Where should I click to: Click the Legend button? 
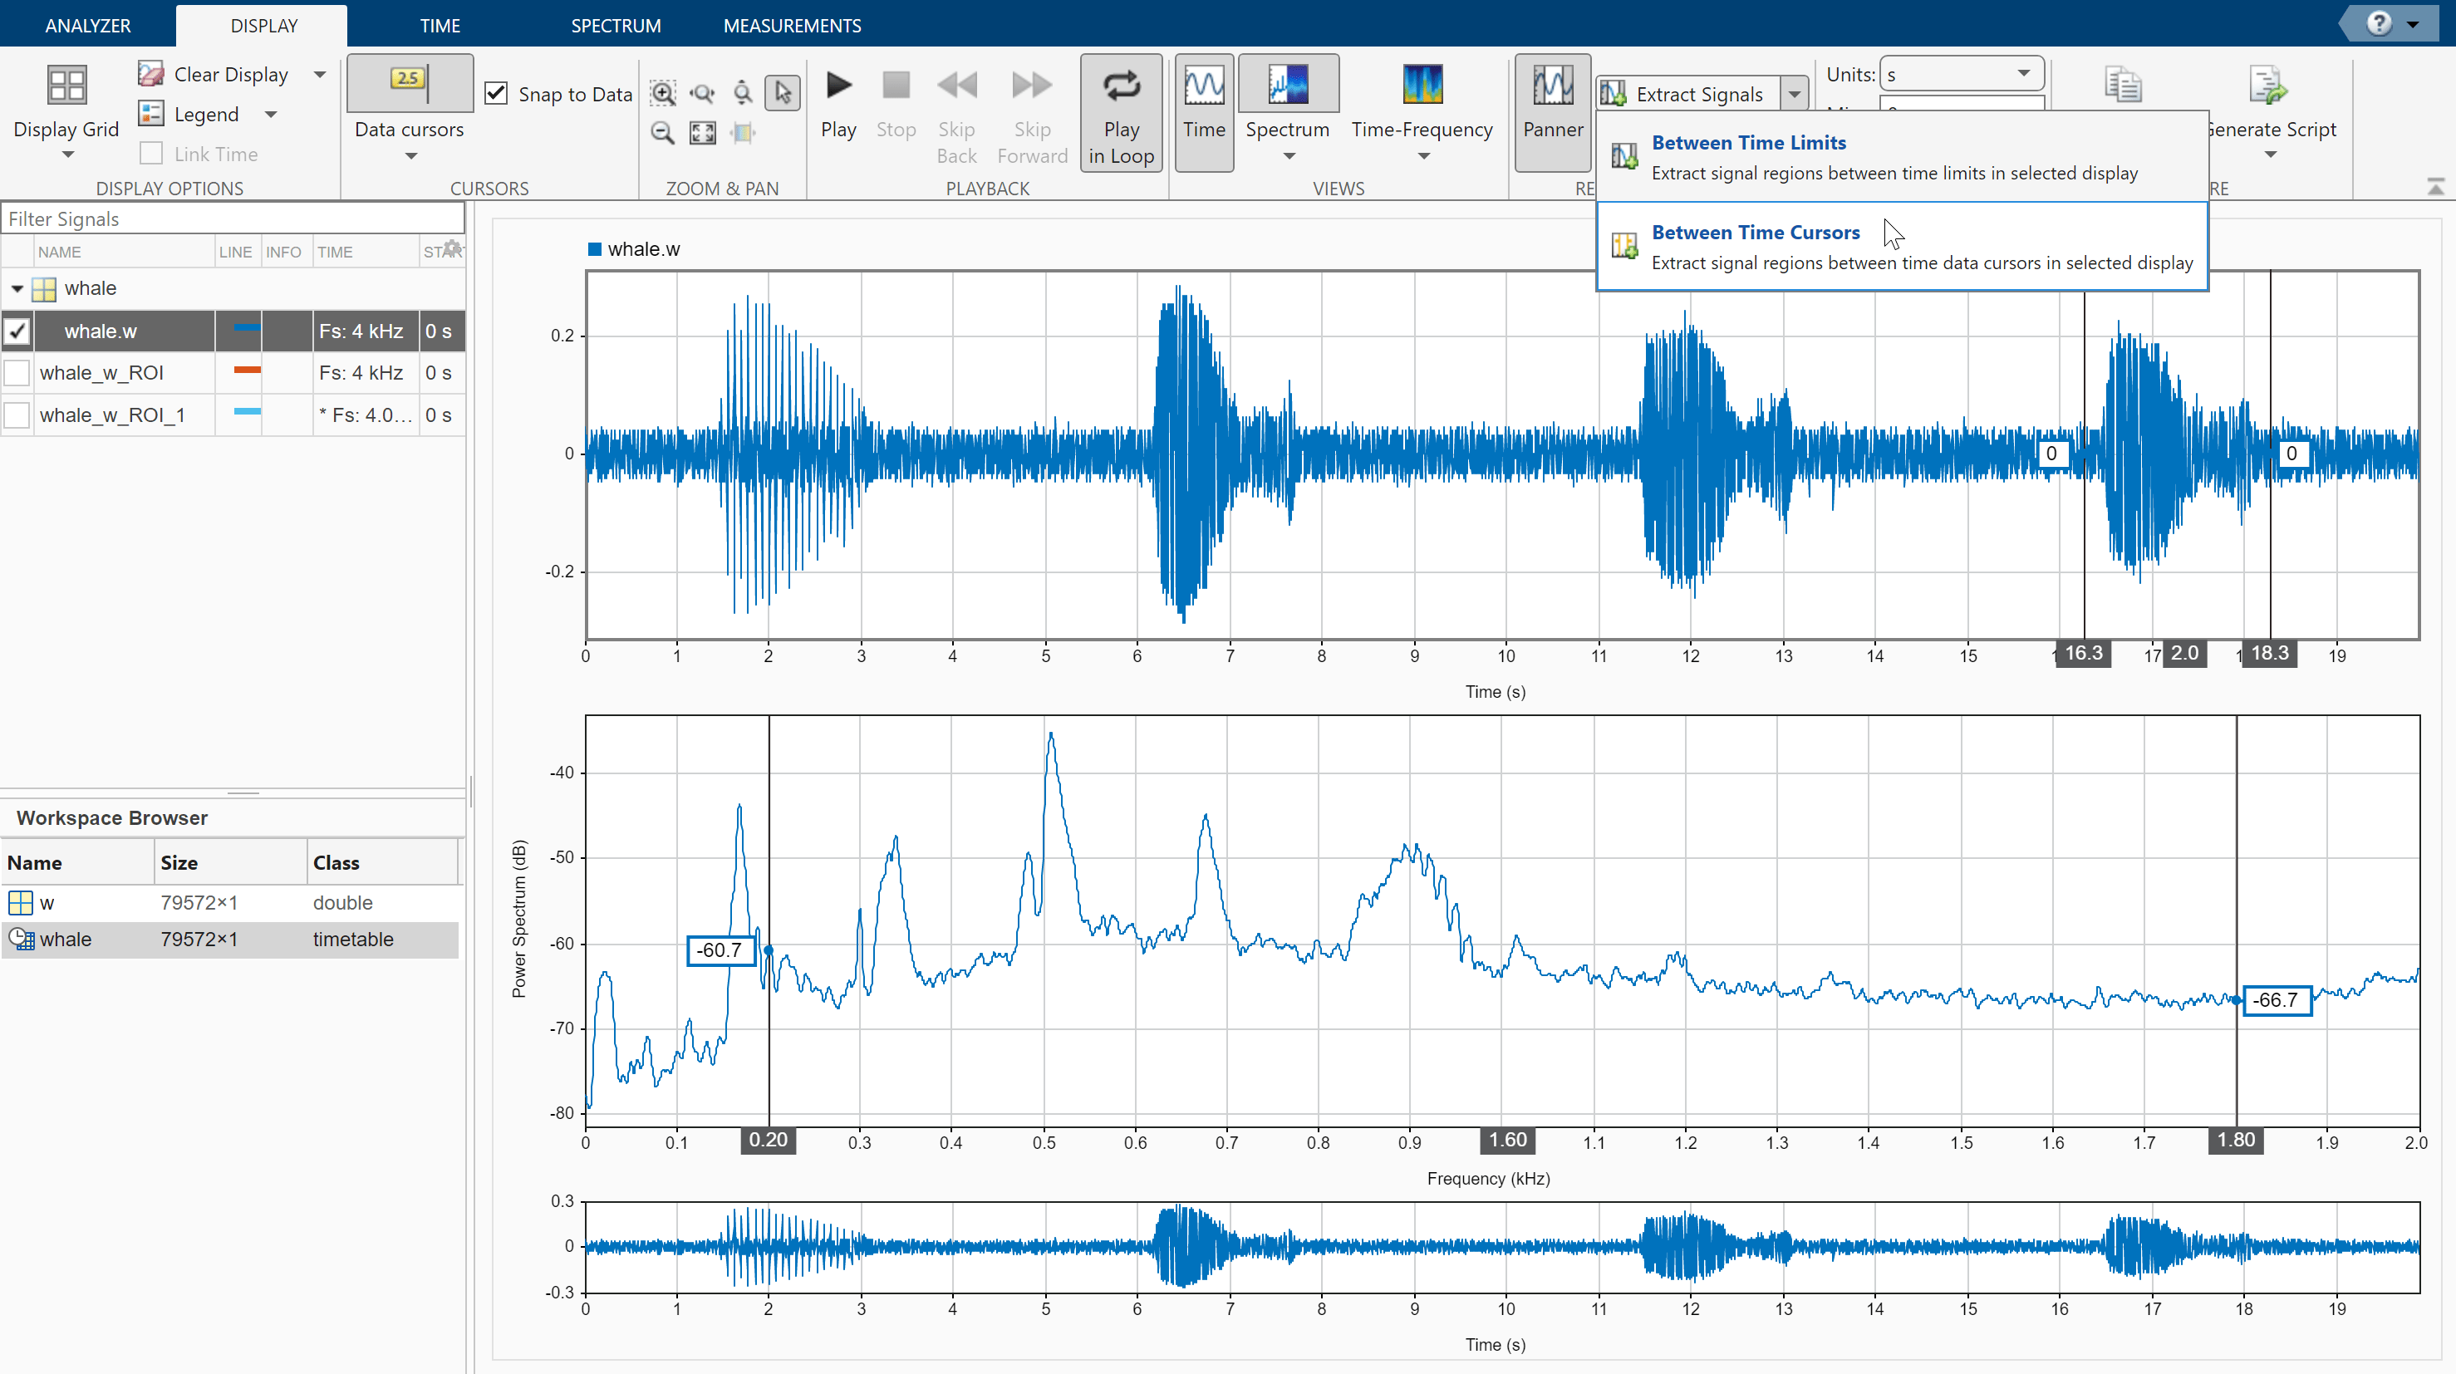(x=206, y=115)
